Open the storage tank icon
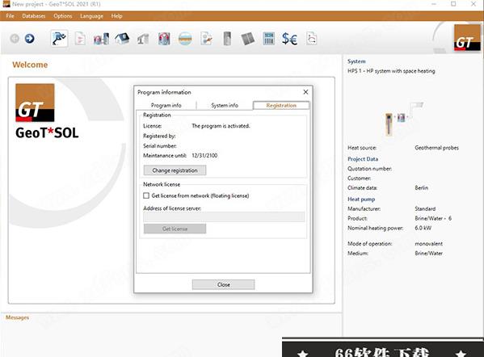Screen dimensions: 484x357 [227, 39]
